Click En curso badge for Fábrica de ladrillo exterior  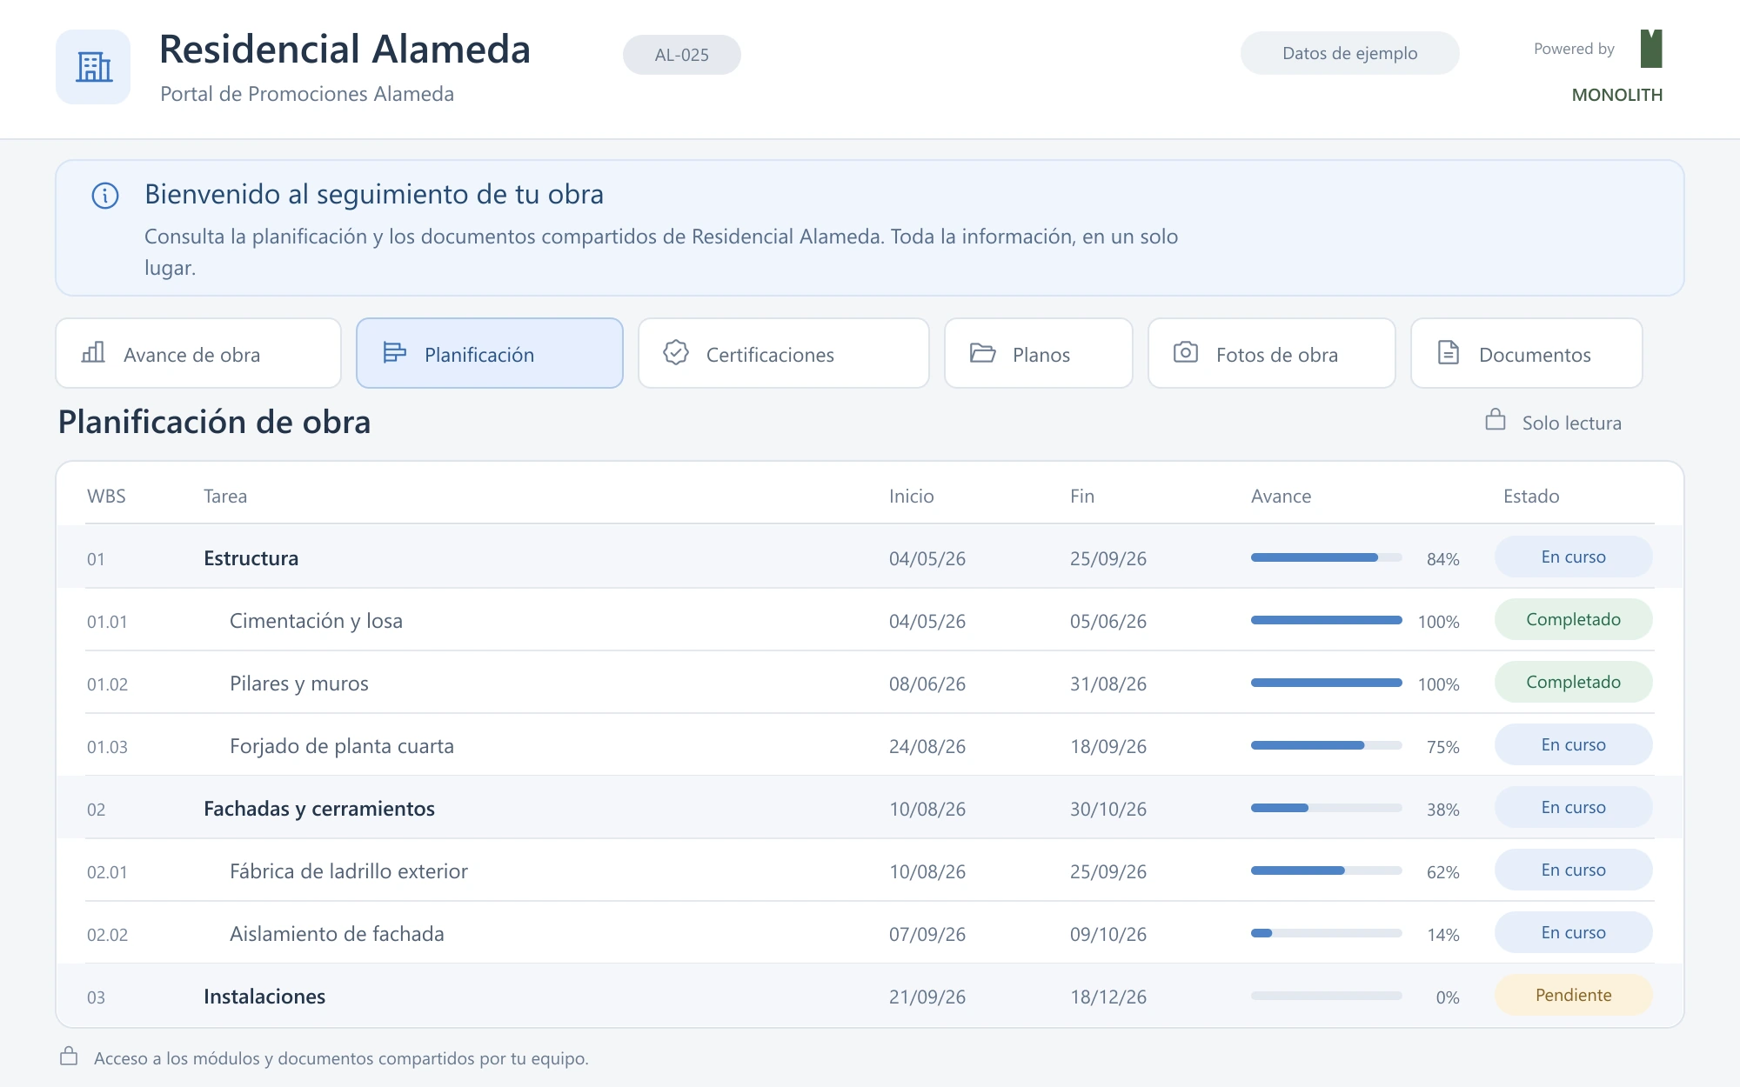[1574, 870]
